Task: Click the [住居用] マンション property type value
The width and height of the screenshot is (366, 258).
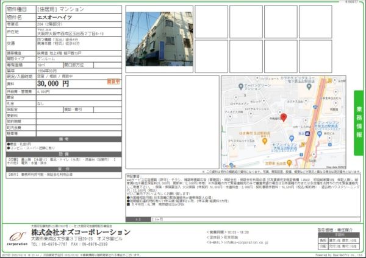Action: point(60,9)
